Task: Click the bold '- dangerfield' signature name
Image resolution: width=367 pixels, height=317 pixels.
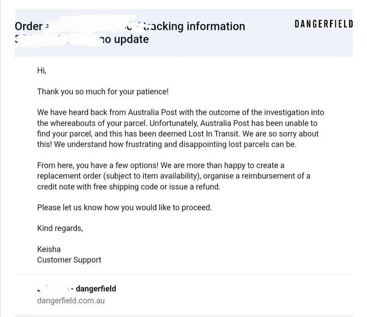Action: click(96, 289)
